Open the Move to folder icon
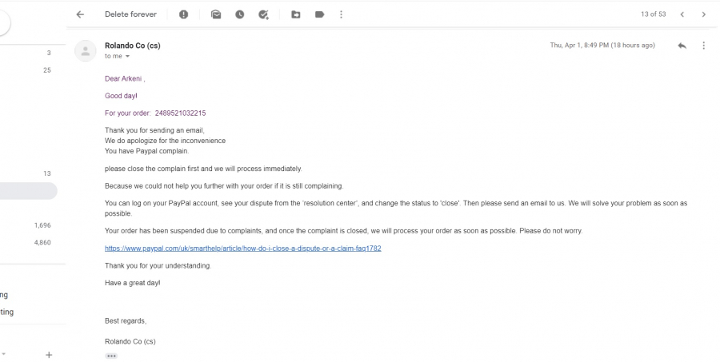 tap(296, 14)
